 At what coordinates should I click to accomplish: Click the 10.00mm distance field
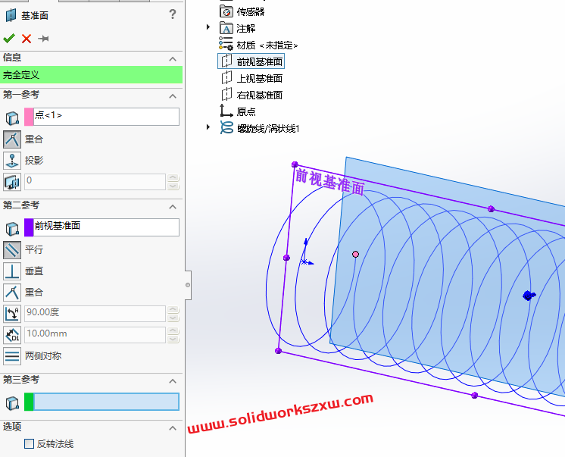point(95,335)
